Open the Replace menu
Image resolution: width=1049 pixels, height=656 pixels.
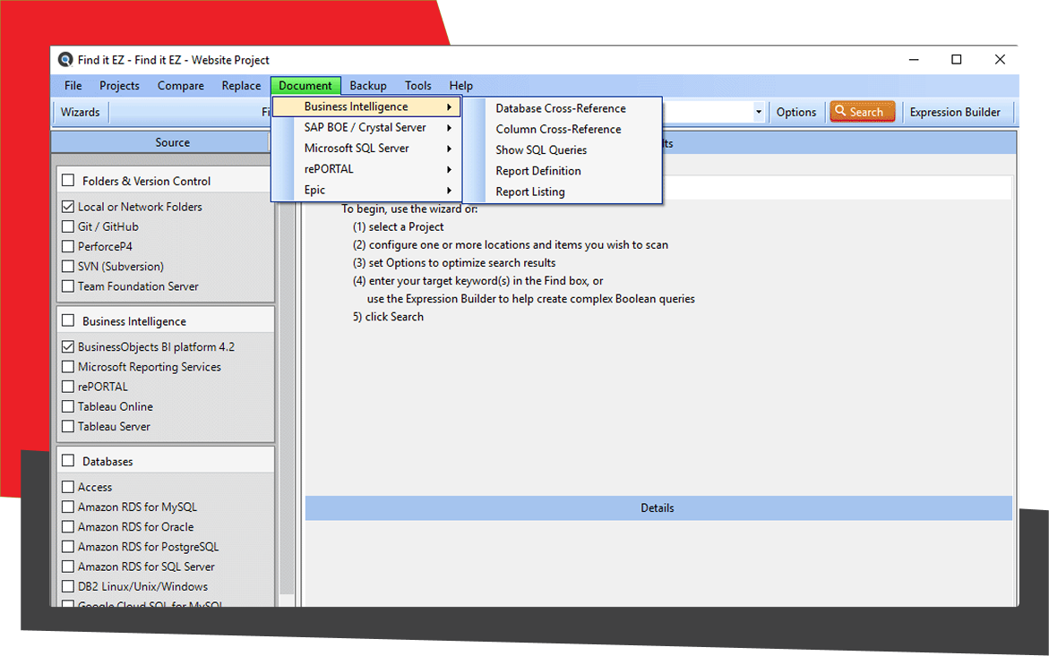tap(242, 86)
